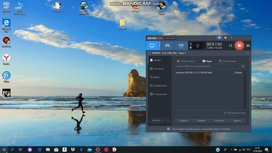This screenshot has width=272, height=153.
Task: Switch to HDMI device recording mode
Action: pos(181,45)
